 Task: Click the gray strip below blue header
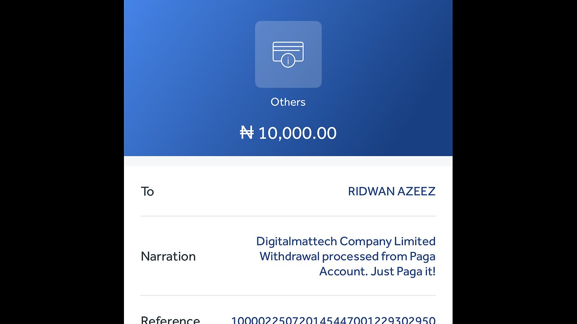point(288,161)
